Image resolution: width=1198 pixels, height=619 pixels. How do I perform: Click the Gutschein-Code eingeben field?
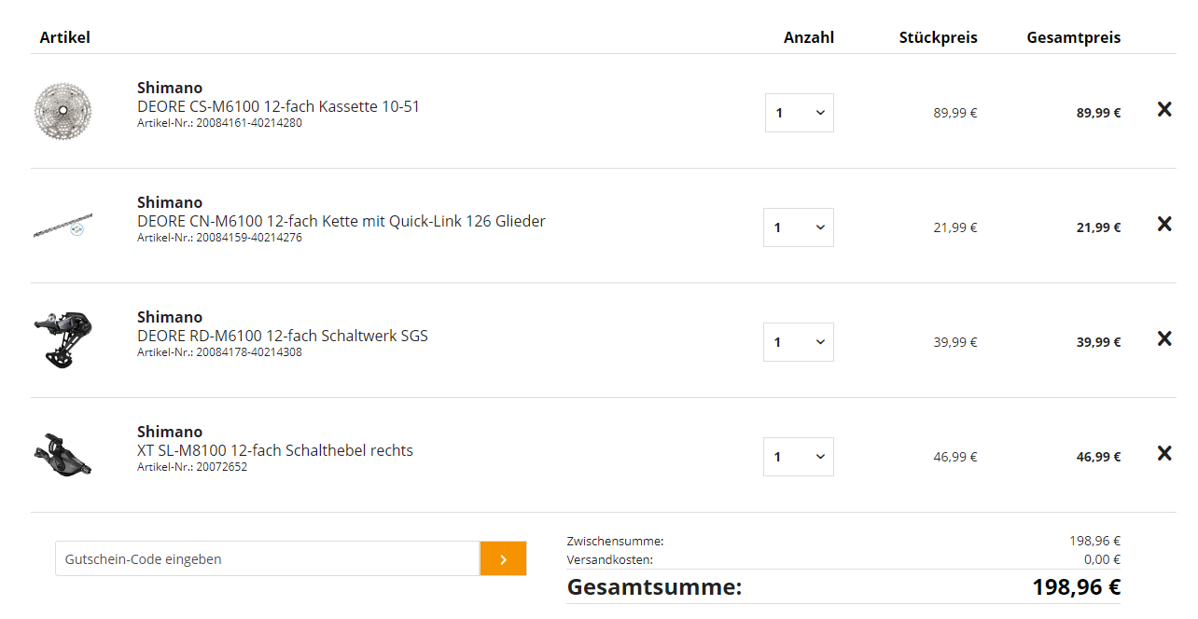[268, 559]
